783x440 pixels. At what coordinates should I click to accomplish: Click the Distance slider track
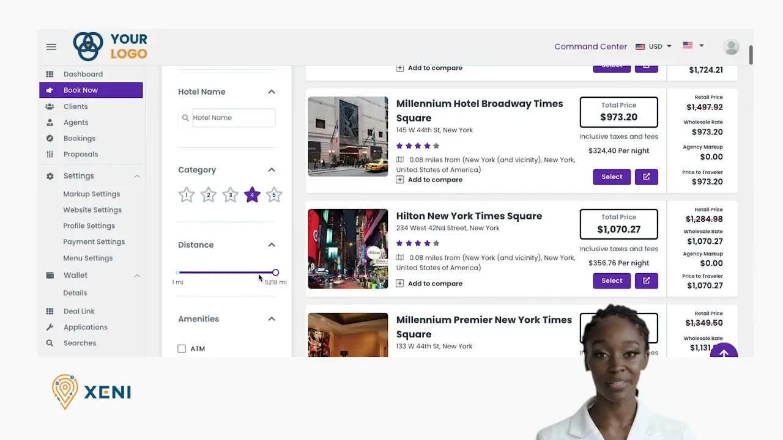pos(226,273)
